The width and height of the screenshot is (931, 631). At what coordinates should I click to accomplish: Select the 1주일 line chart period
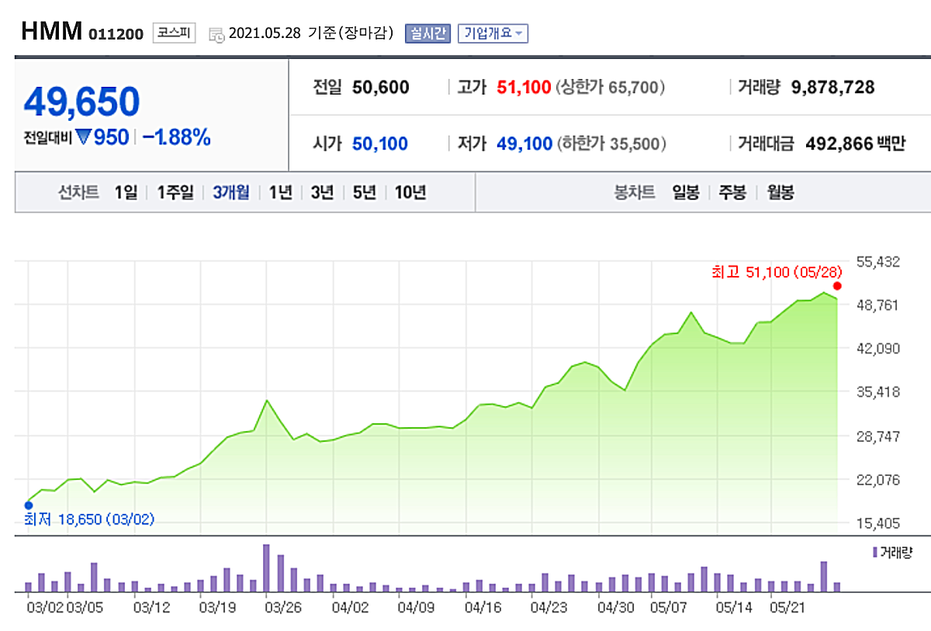click(x=175, y=192)
